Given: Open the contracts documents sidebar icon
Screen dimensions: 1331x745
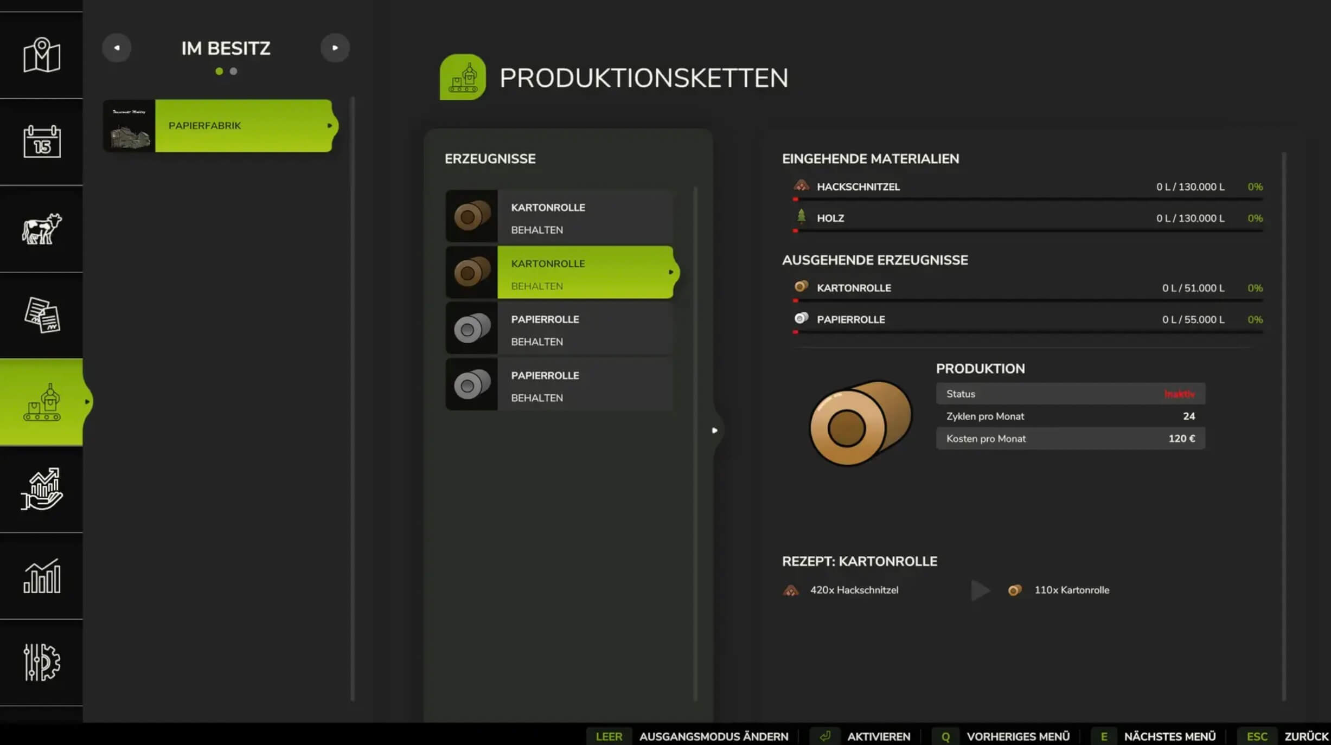Looking at the screenshot, I should 42,315.
